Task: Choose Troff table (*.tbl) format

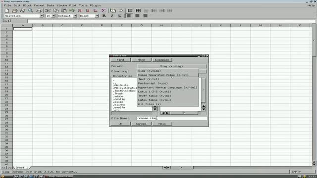Action: pos(168,95)
